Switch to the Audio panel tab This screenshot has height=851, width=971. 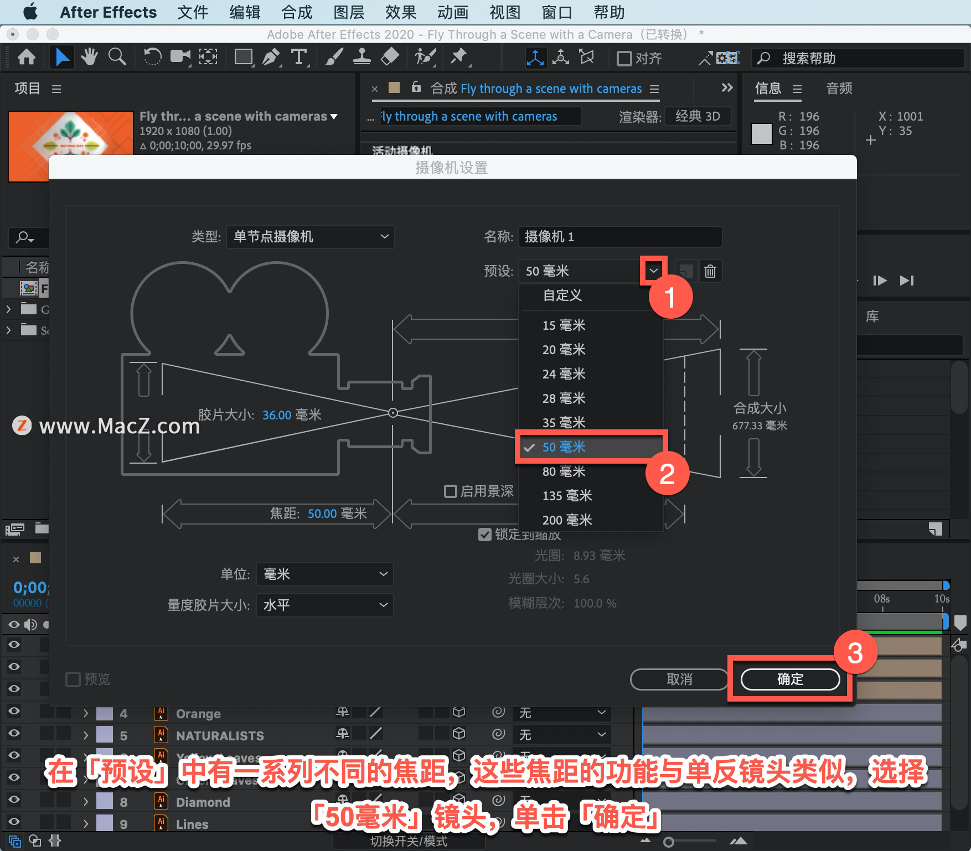pyautogui.click(x=839, y=88)
